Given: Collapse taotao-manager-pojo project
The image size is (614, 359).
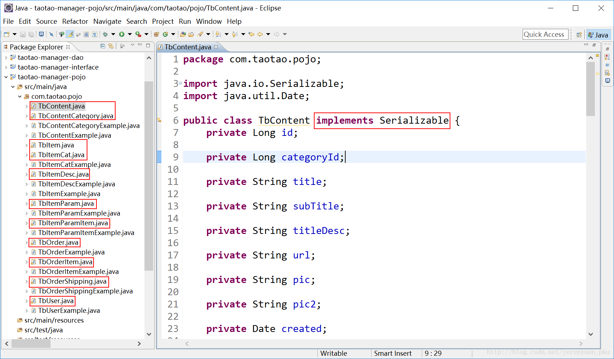Looking at the screenshot, I should pos(6,77).
